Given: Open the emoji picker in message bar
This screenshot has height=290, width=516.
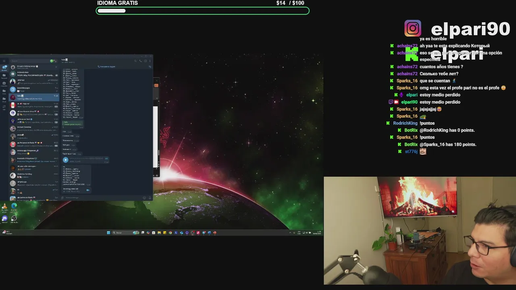Looking at the screenshot, I should (x=144, y=198).
